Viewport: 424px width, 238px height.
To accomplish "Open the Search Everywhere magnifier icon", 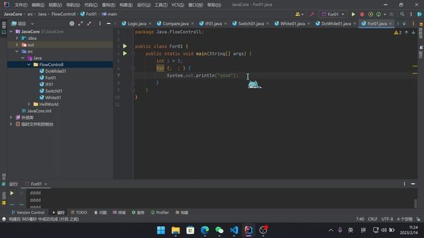I will pos(402,15).
